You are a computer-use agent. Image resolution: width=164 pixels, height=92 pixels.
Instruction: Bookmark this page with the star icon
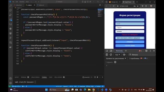pos(138,6)
